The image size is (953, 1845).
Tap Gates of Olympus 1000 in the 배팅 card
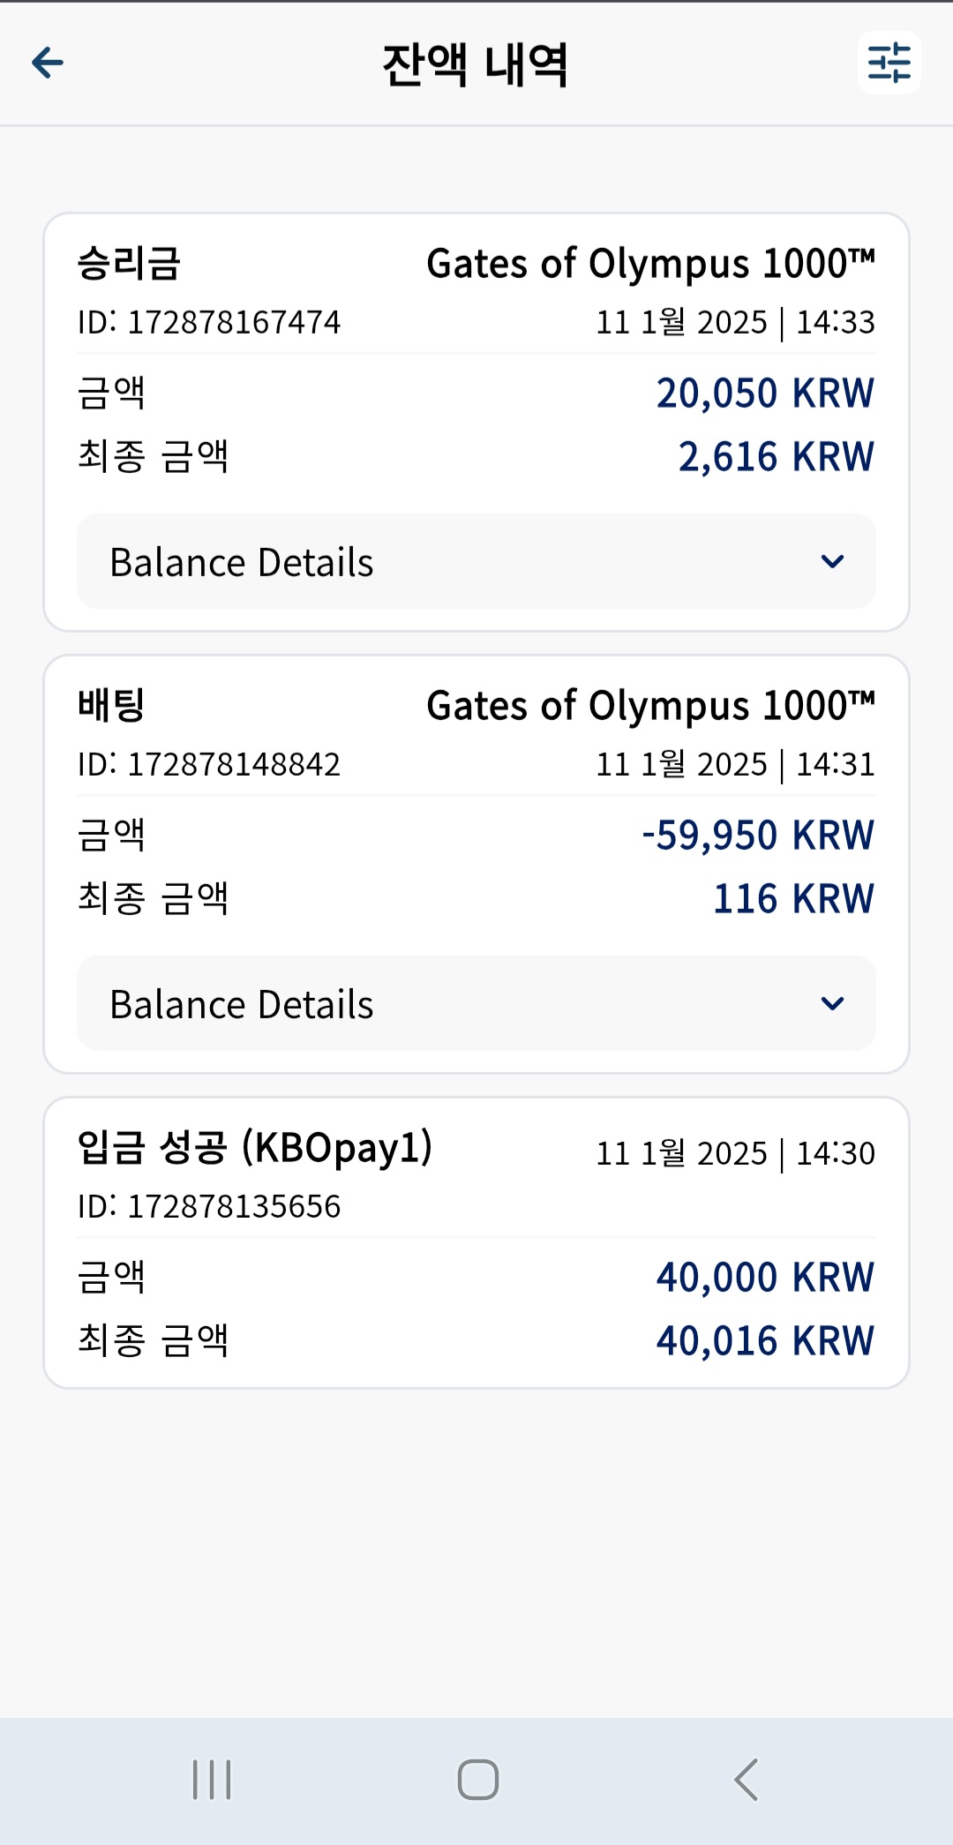coord(651,706)
